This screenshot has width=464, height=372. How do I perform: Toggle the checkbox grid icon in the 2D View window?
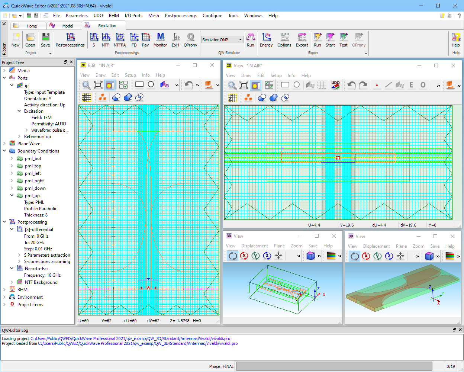[x=269, y=85]
